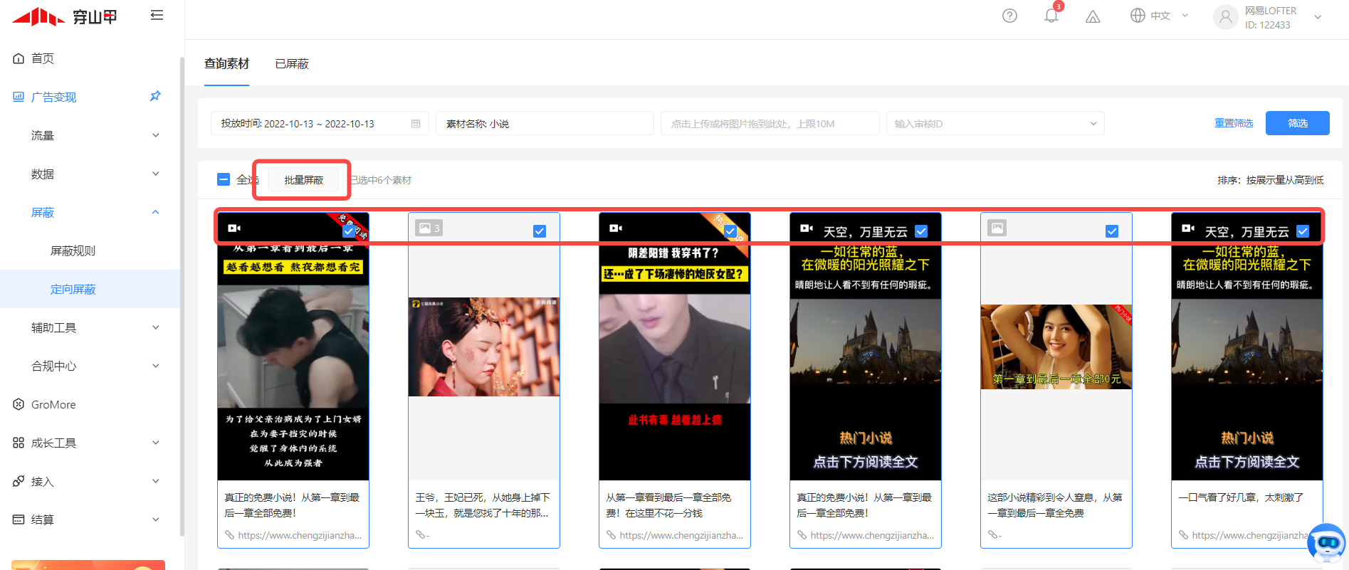
Task: Uncheck the 阴差阳错 card checkbox
Action: pyautogui.click(x=730, y=231)
